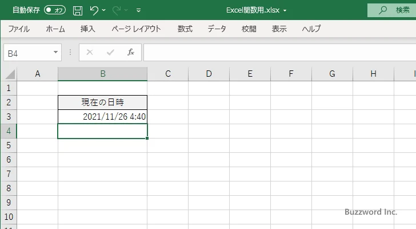Click the Insert Function fx icon
416x229 pixels.
tap(131, 52)
